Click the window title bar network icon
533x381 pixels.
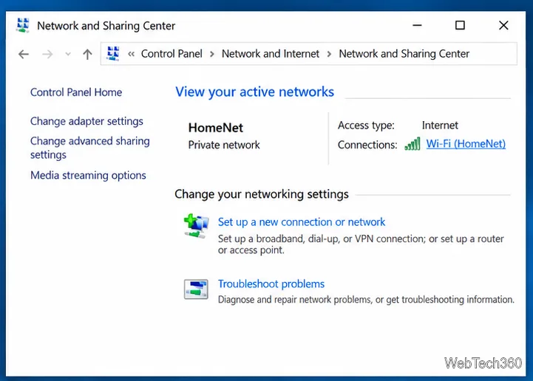(23, 25)
